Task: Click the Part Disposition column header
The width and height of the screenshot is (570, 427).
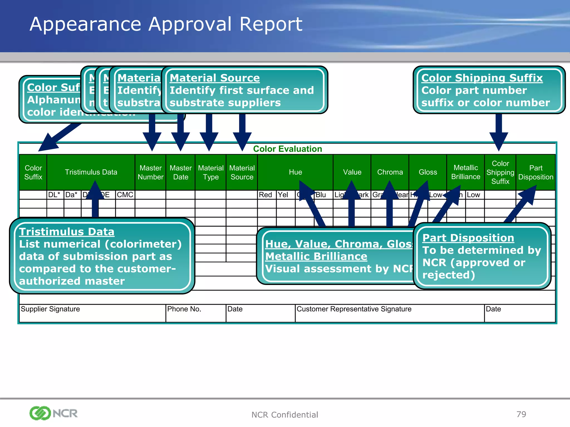Action: (x=536, y=172)
